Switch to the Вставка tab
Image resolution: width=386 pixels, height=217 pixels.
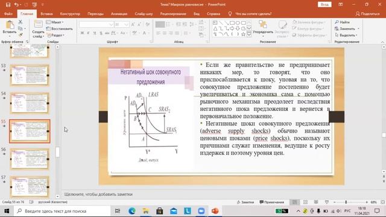(x=46, y=14)
